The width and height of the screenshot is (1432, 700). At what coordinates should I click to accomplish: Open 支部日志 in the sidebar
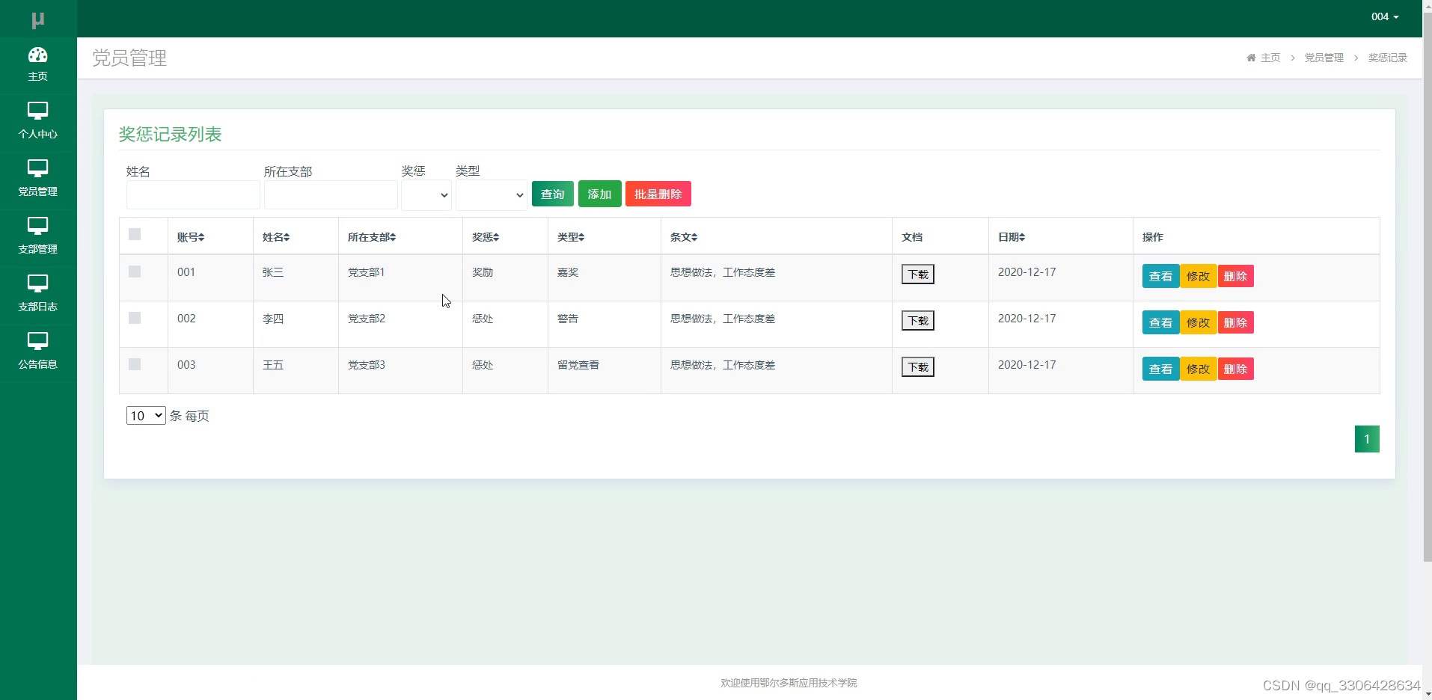pyautogui.click(x=37, y=293)
